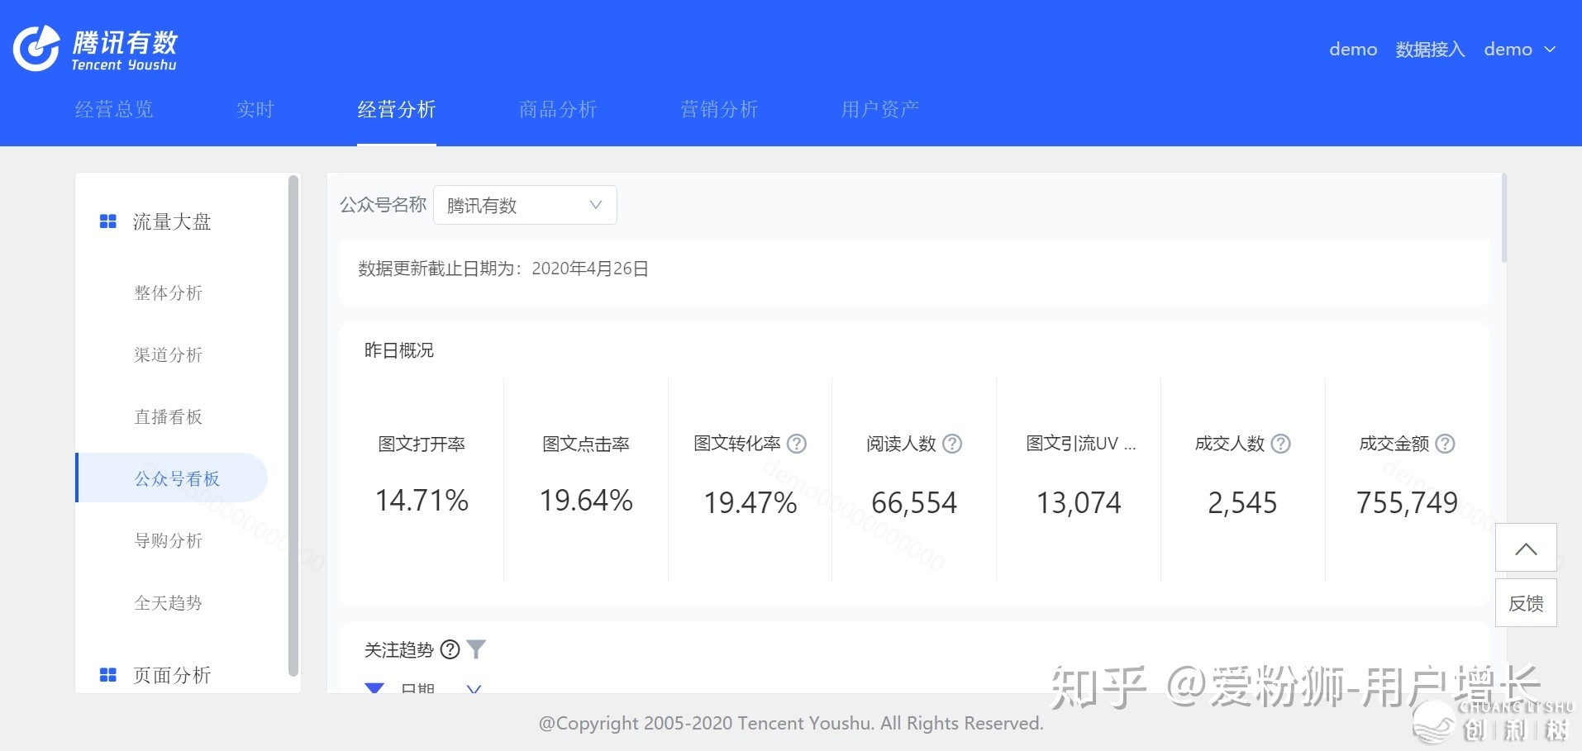Click the 成交金额 help icon
The height and width of the screenshot is (751, 1582).
(x=1445, y=444)
